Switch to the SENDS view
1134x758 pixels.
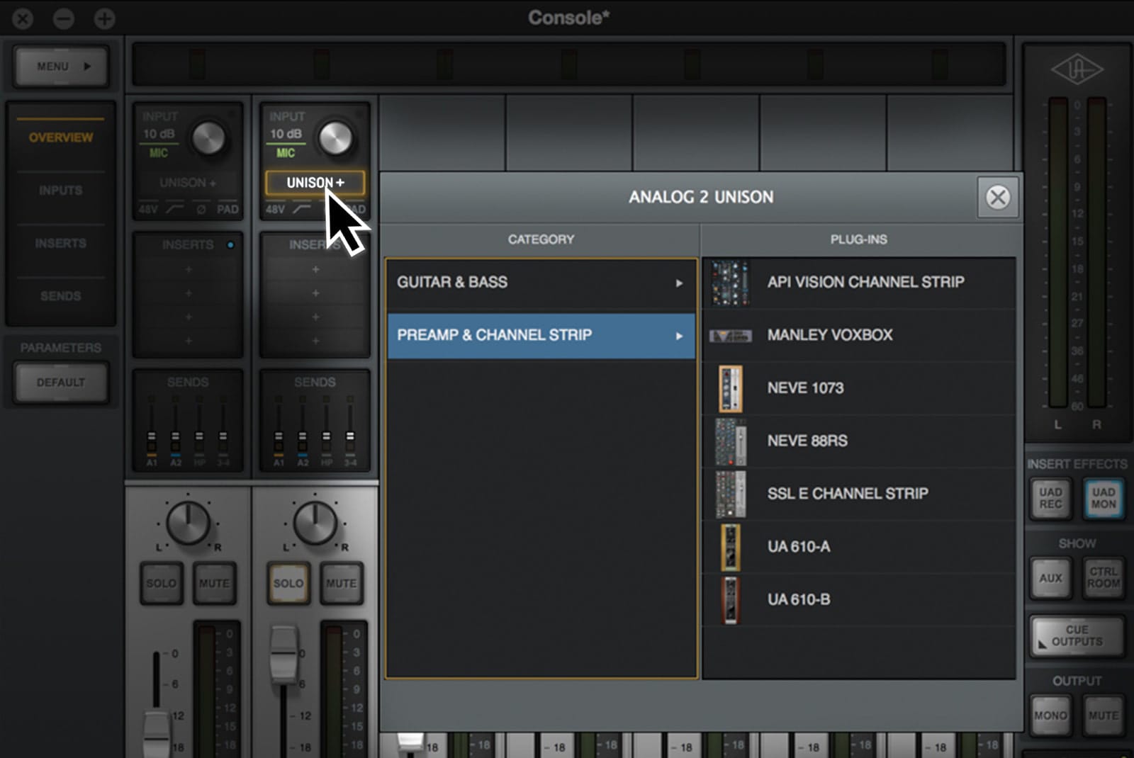[x=61, y=295]
